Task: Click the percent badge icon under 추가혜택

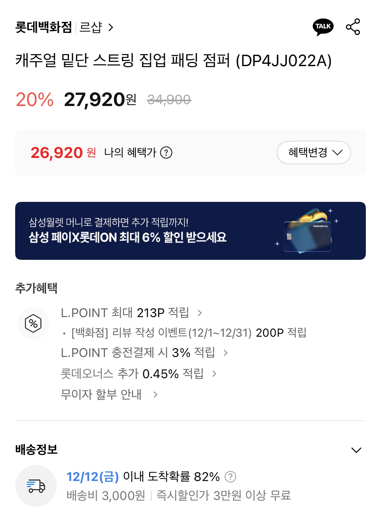Action: [x=33, y=323]
